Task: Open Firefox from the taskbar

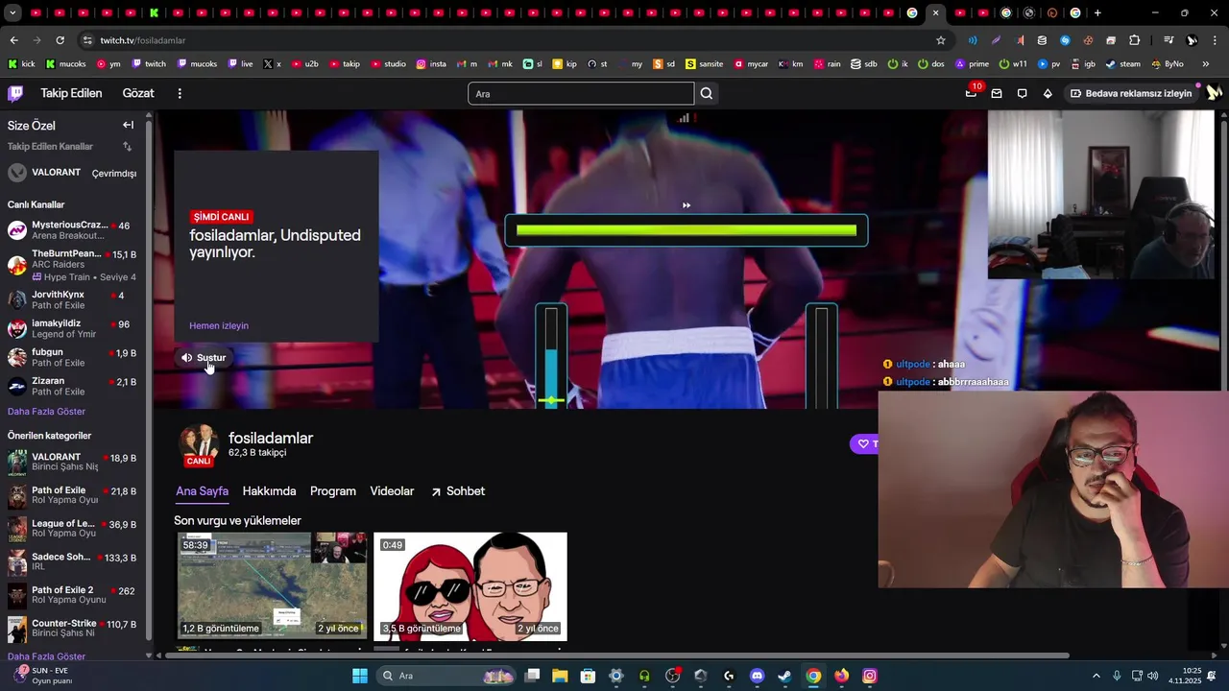Action: point(841,676)
